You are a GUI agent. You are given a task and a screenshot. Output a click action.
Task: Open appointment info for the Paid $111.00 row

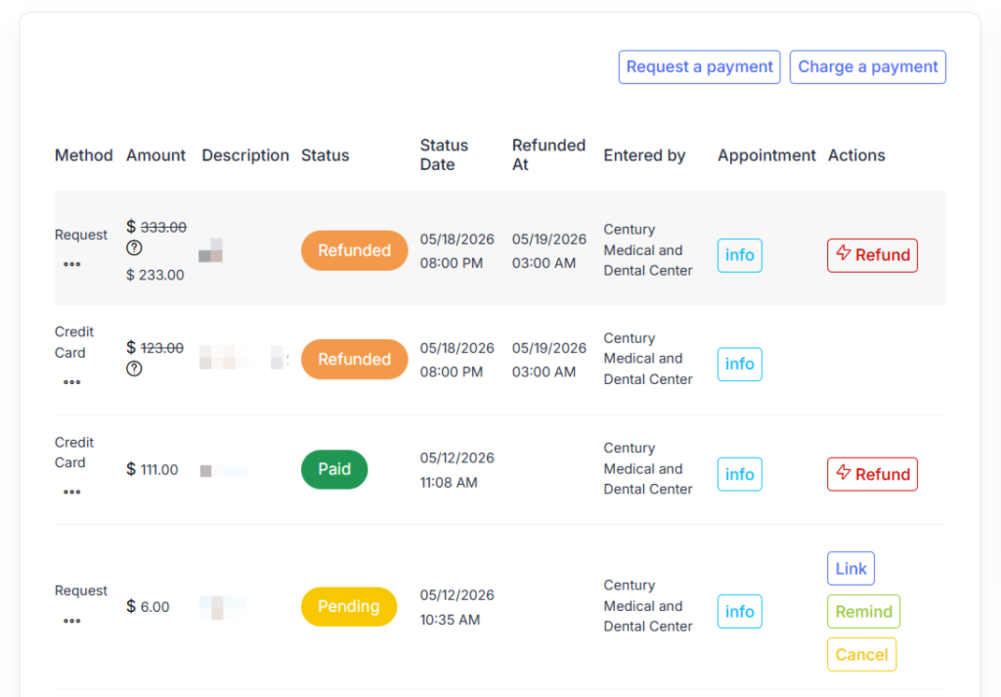tap(739, 474)
